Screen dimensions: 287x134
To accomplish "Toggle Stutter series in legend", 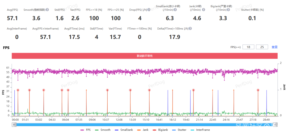I will 179,130.
